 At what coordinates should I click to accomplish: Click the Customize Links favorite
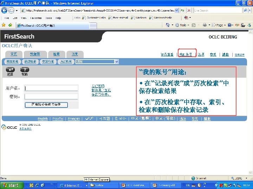click(x=94, y=18)
